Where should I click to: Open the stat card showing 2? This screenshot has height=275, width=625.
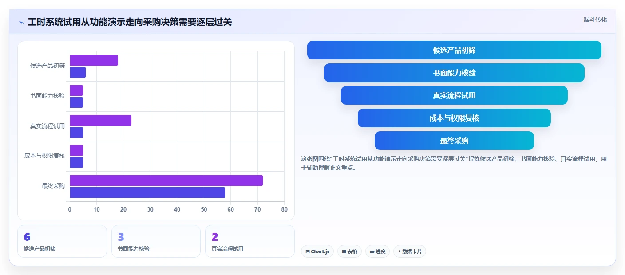tap(249, 241)
